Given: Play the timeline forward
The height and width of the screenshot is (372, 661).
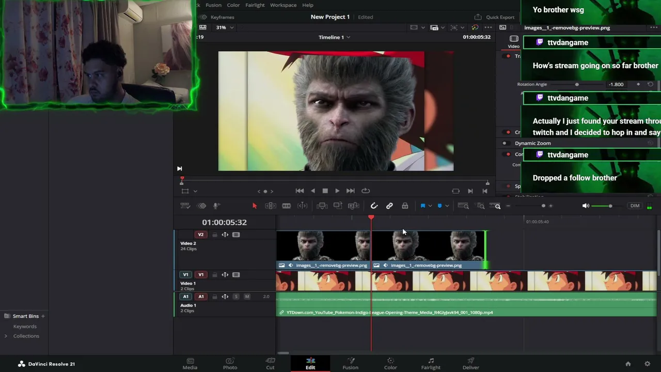Looking at the screenshot, I should click(x=337, y=191).
